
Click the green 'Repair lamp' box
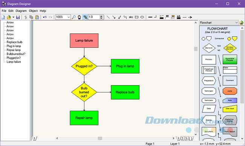click(x=84, y=118)
